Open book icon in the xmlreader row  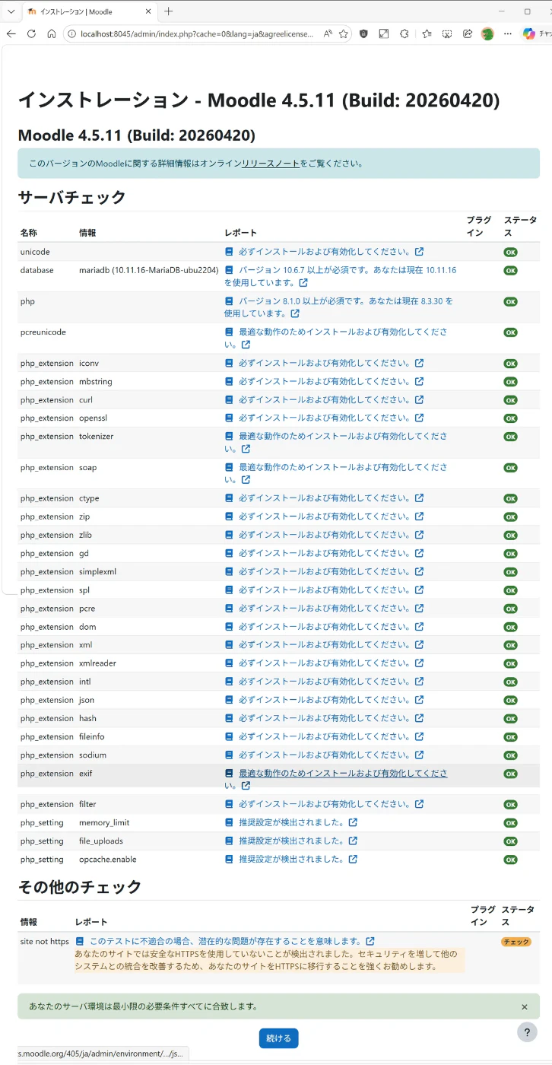229,663
